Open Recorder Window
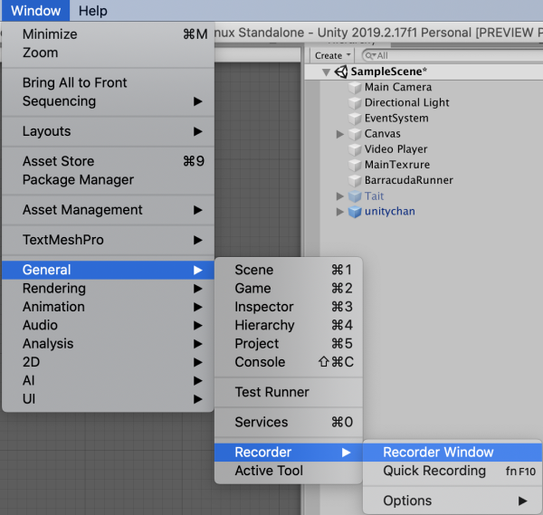This screenshot has width=543, height=515. [452, 453]
